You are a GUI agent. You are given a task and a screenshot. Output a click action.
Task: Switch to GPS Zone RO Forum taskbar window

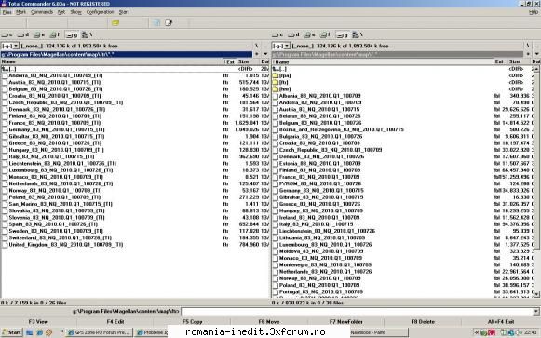coord(99,332)
